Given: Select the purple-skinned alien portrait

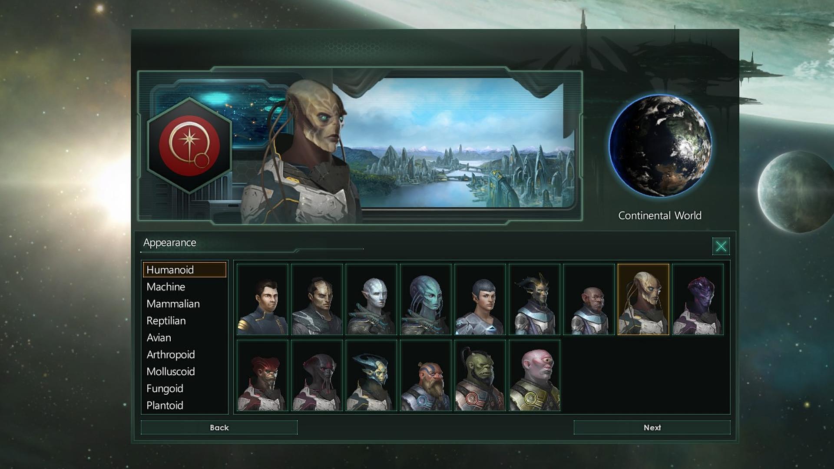Looking at the screenshot, I should (x=698, y=299).
